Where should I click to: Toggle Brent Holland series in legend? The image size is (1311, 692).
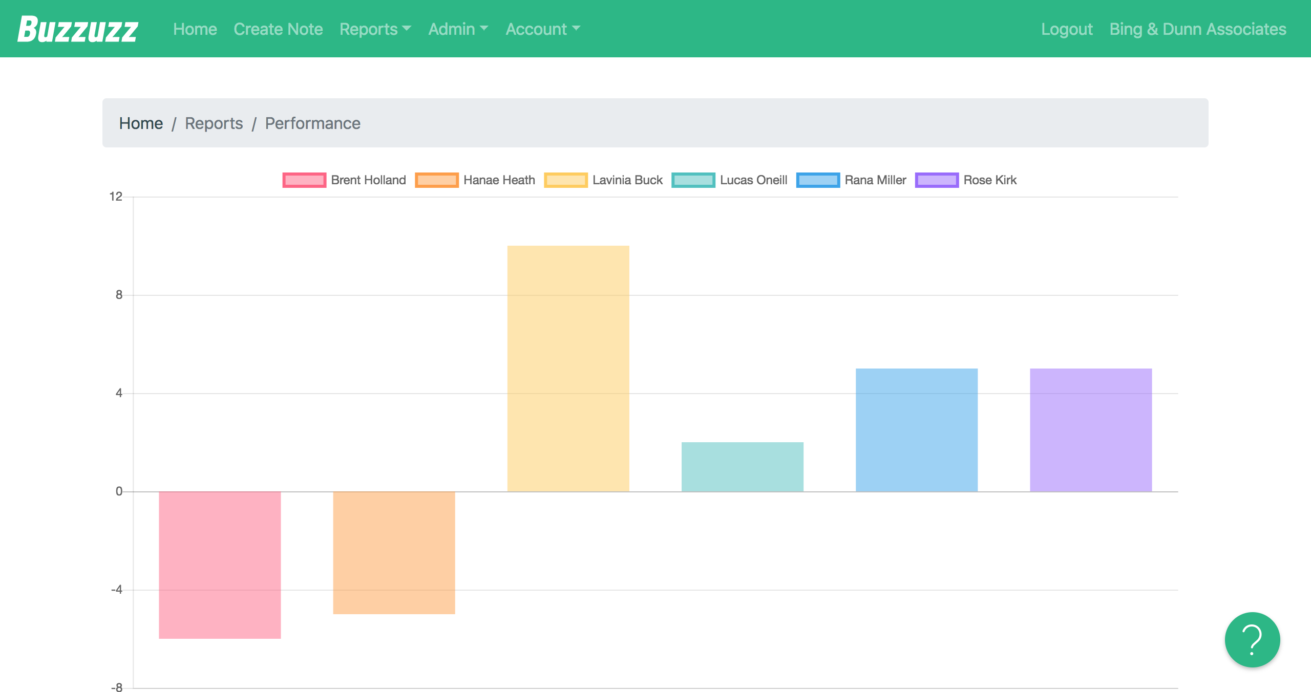(x=344, y=180)
